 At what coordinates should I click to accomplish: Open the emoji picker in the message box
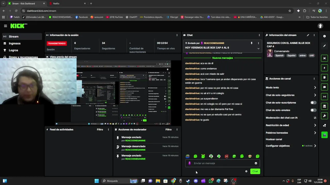pos(256,163)
